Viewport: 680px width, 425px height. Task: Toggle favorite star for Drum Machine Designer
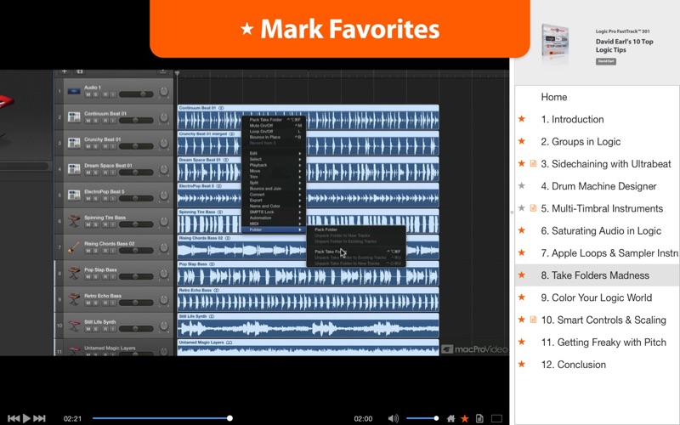tap(522, 185)
